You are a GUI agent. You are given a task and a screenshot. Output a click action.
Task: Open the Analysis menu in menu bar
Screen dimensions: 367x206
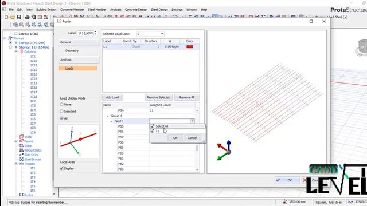coord(116,10)
